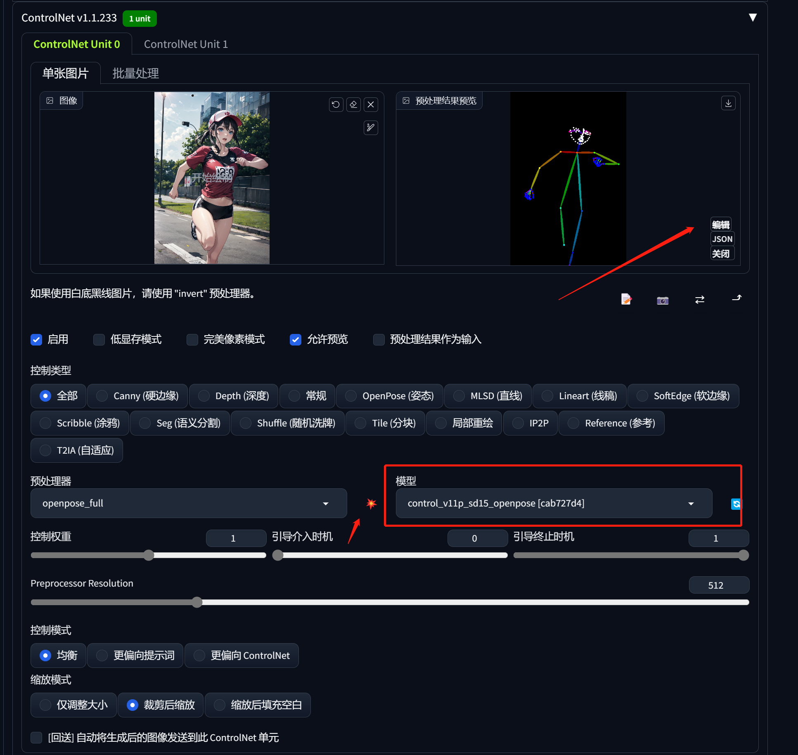Click the 控制权重 value field
The height and width of the screenshot is (755, 798).
point(236,538)
